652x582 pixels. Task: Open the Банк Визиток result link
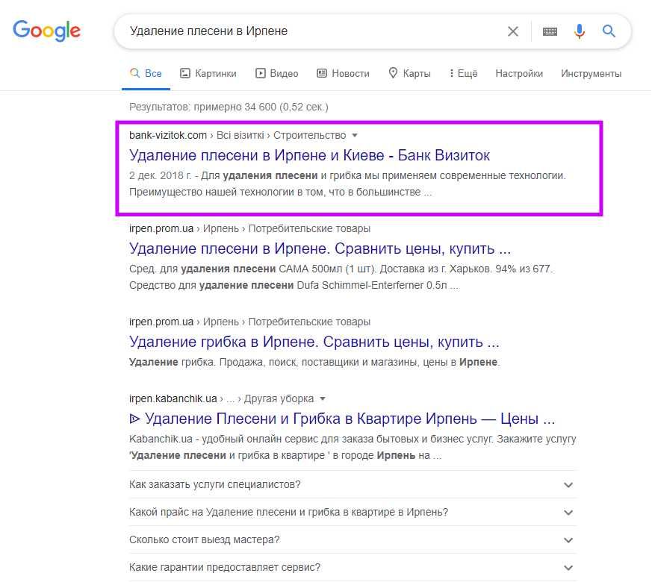pos(309,155)
